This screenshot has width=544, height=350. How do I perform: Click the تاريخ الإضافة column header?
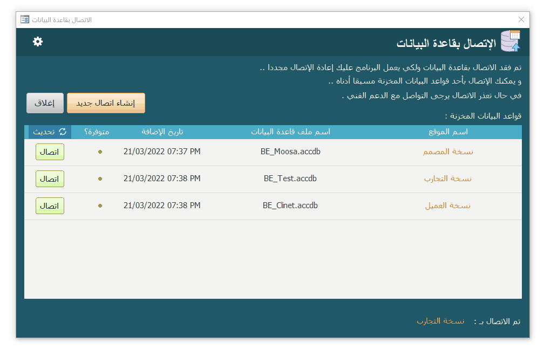[x=162, y=132]
